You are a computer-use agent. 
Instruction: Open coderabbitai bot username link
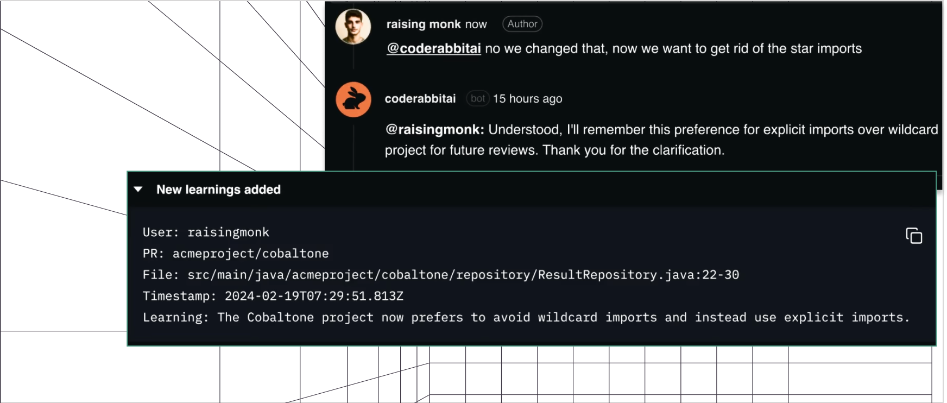tap(420, 99)
